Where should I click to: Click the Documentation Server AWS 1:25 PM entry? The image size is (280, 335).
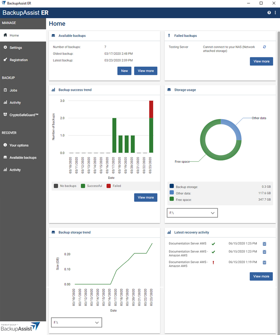[217, 243]
